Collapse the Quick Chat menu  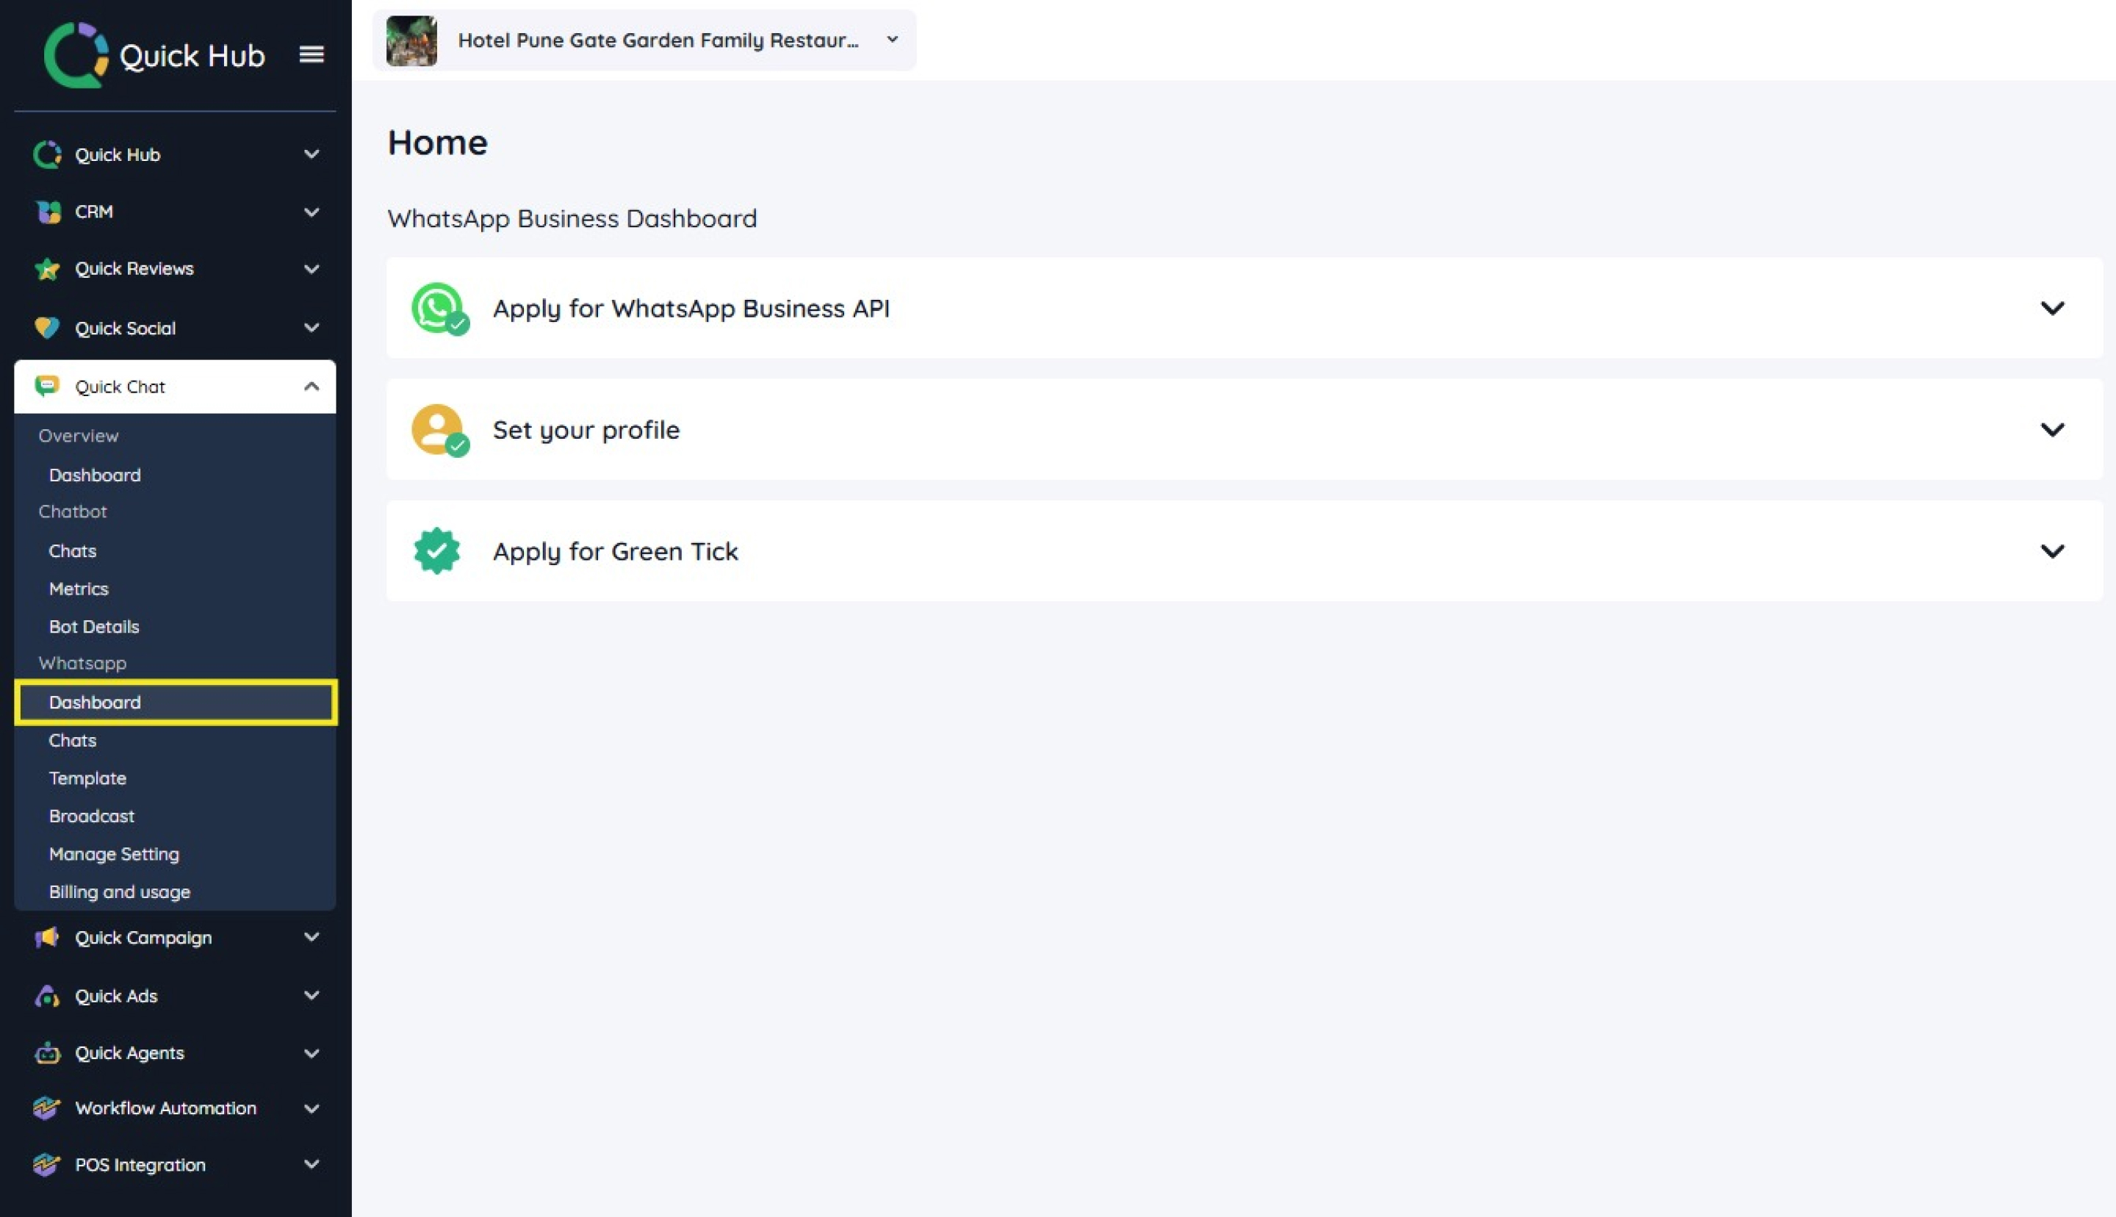[311, 386]
